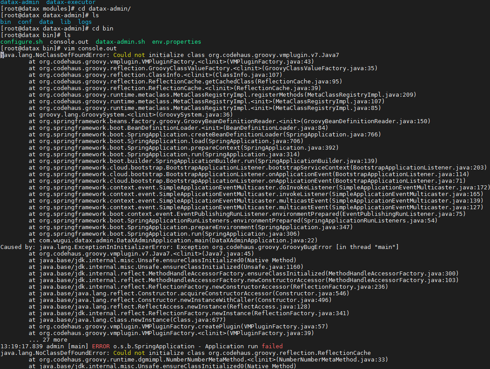Click the '13:19:17.839' timestamp
This screenshot has width=490, height=369.
22,346
